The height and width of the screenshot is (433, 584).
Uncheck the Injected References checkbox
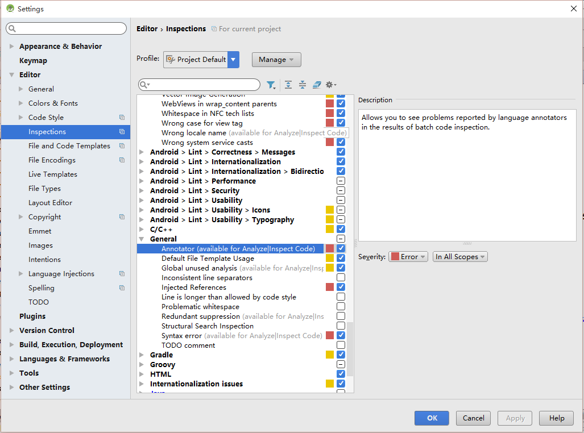(341, 287)
